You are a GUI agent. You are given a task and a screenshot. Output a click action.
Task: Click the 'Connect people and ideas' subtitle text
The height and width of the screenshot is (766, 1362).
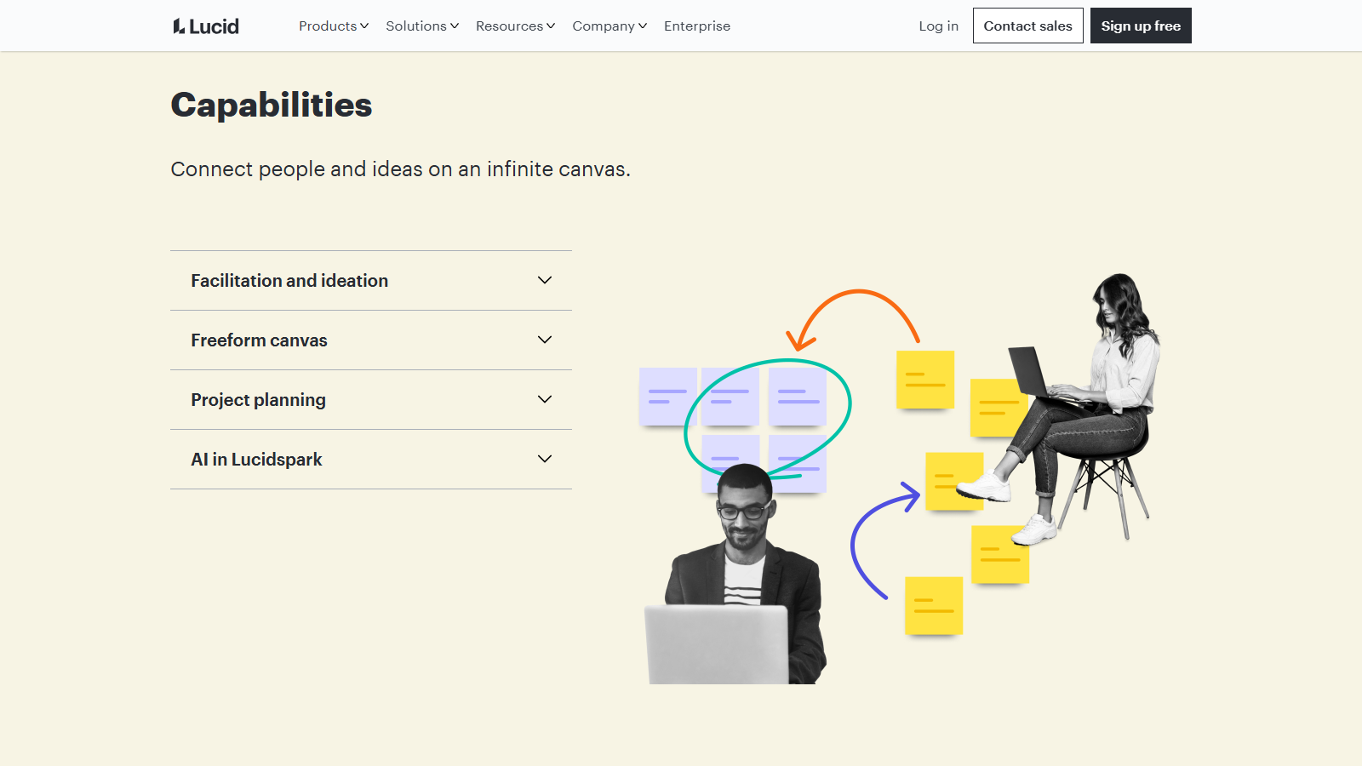(x=400, y=169)
